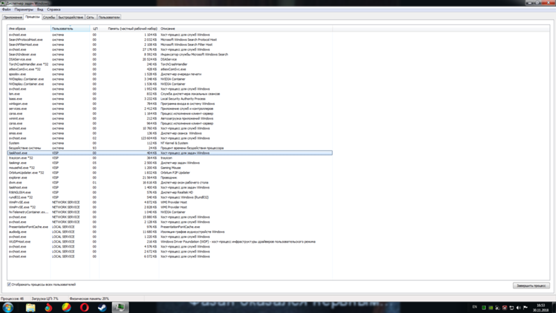Click the green CPU meter tray icon

click(x=484, y=307)
